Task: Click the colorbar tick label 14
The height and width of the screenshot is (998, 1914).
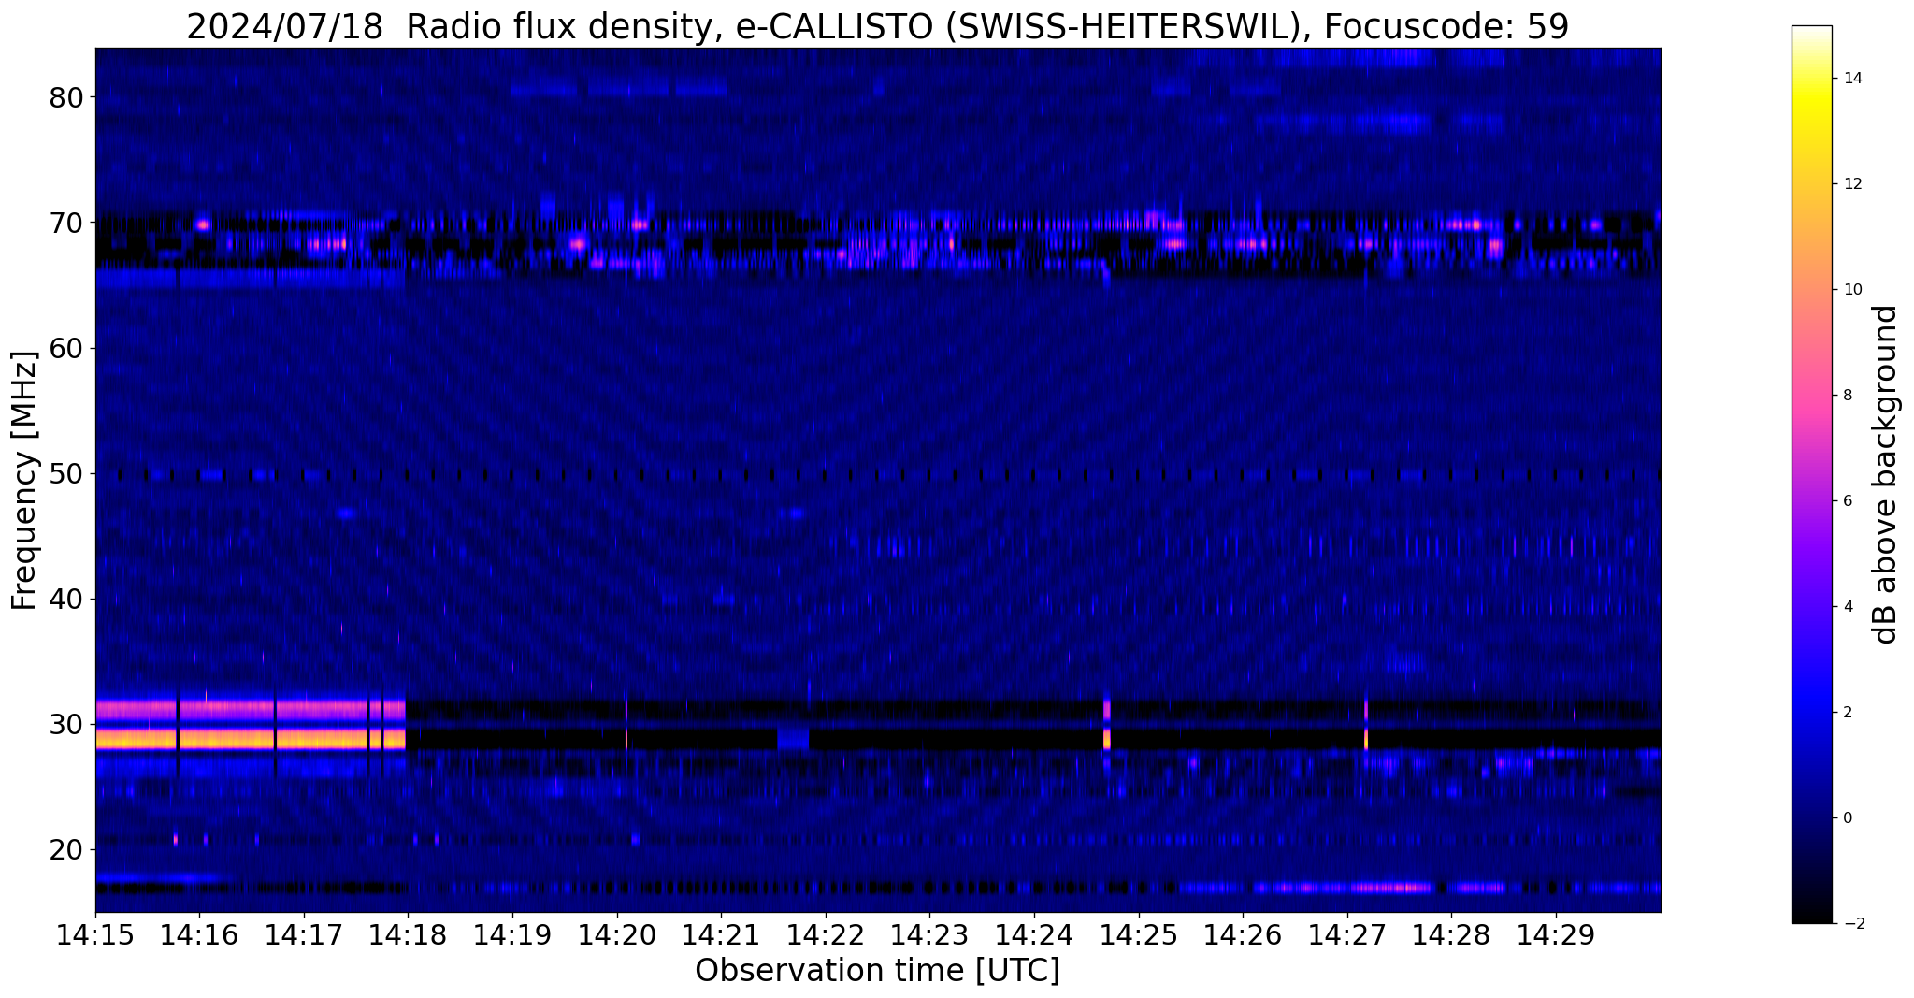Action: pos(1850,79)
